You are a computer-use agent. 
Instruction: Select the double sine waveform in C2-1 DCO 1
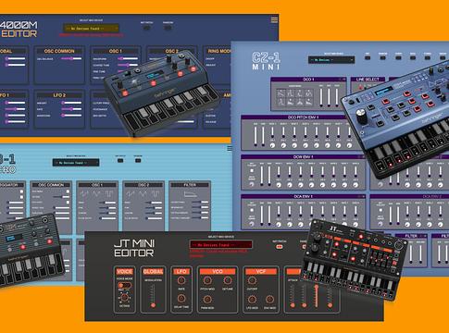tap(309, 92)
